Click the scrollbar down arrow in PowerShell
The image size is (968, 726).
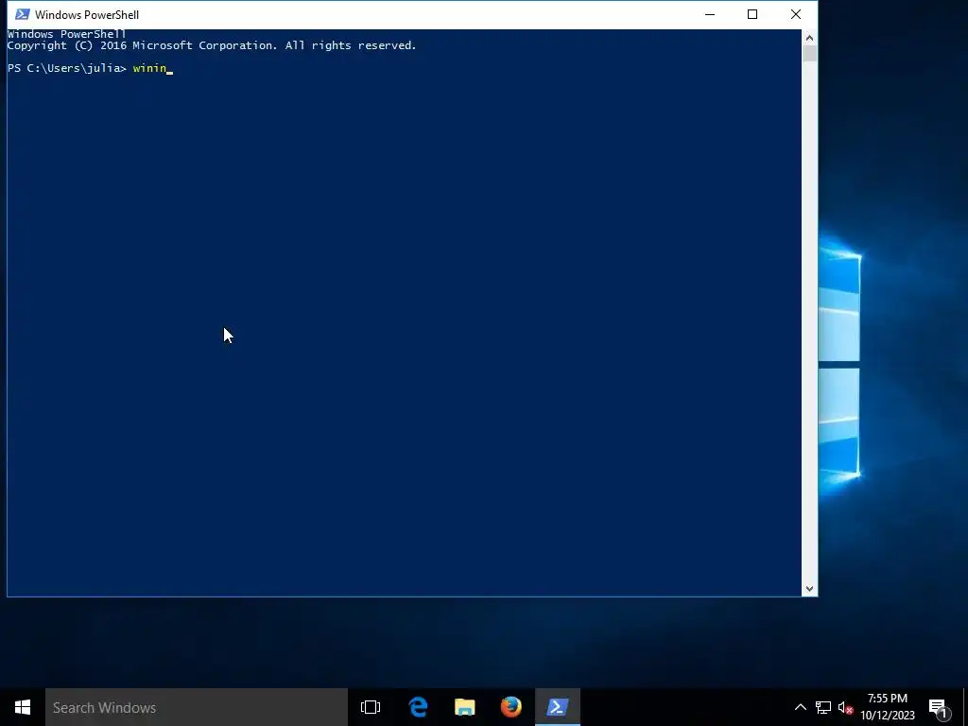click(x=809, y=589)
